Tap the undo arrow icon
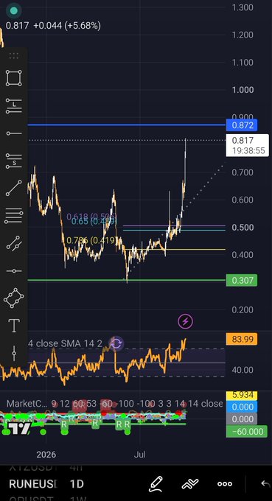Image resolution: width=272 pixels, height=501 pixels. point(265,484)
